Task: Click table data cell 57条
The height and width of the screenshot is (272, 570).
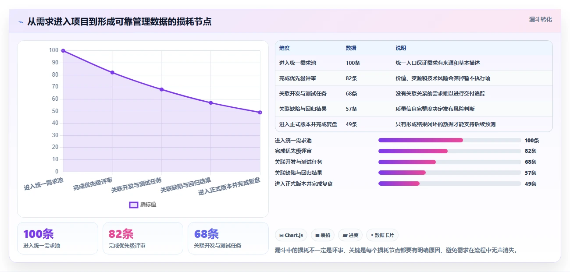Action: click(x=351, y=109)
